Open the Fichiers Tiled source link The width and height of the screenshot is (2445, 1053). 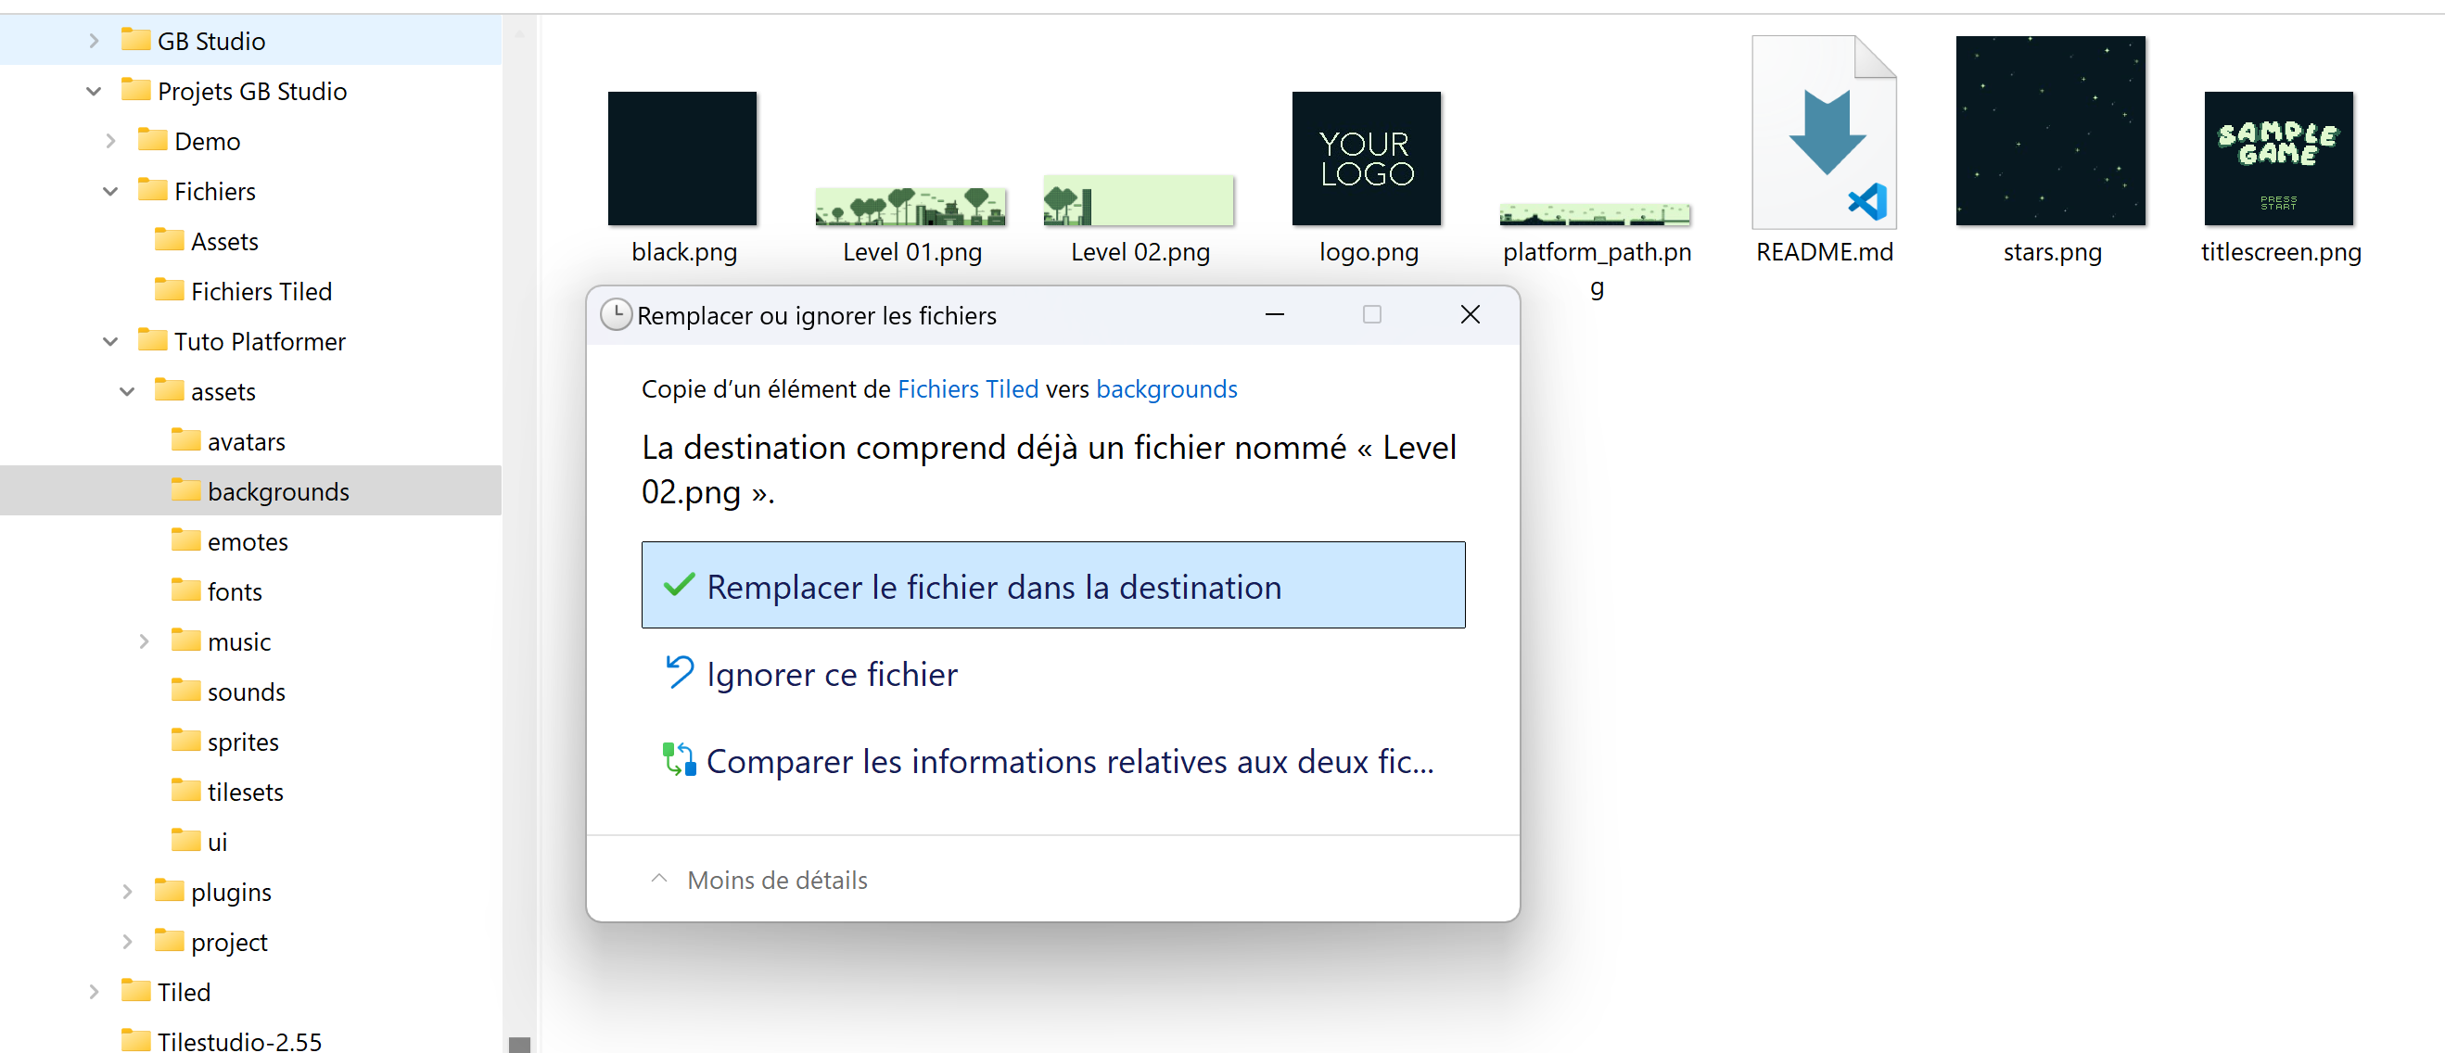click(x=967, y=389)
